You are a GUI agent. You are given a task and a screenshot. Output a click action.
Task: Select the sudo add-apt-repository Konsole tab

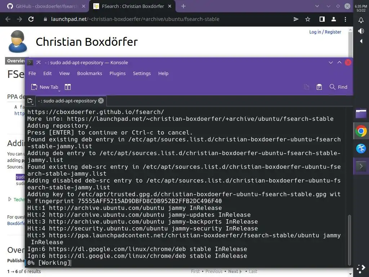(x=67, y=101)
